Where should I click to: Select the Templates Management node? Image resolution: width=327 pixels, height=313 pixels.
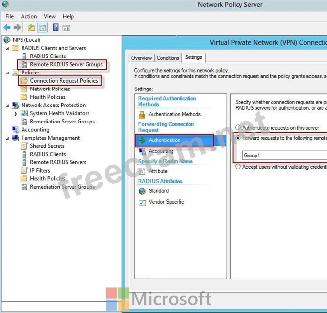tap(51, 138)
